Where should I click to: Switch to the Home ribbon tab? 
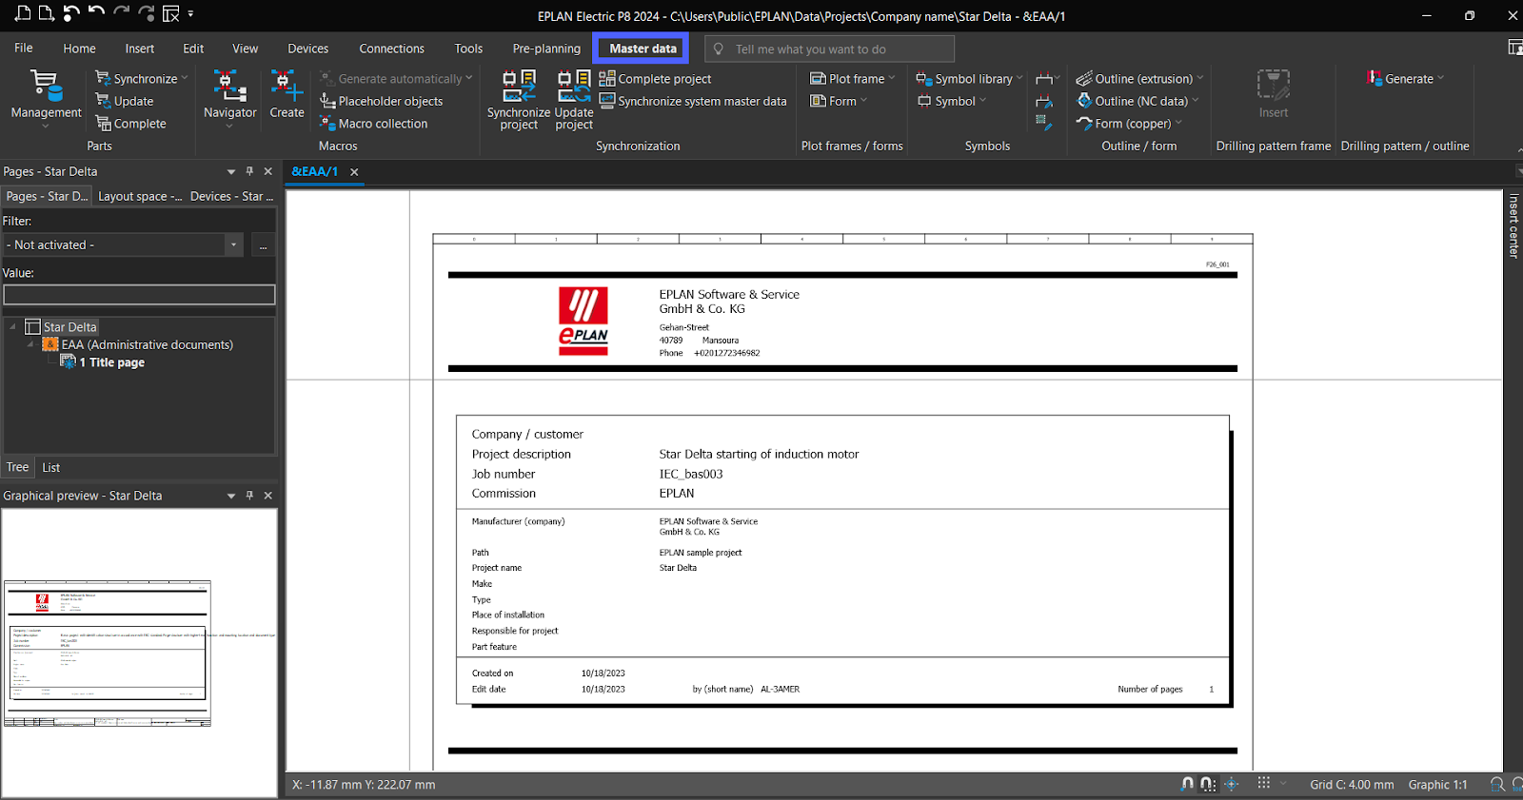(79, 49)
